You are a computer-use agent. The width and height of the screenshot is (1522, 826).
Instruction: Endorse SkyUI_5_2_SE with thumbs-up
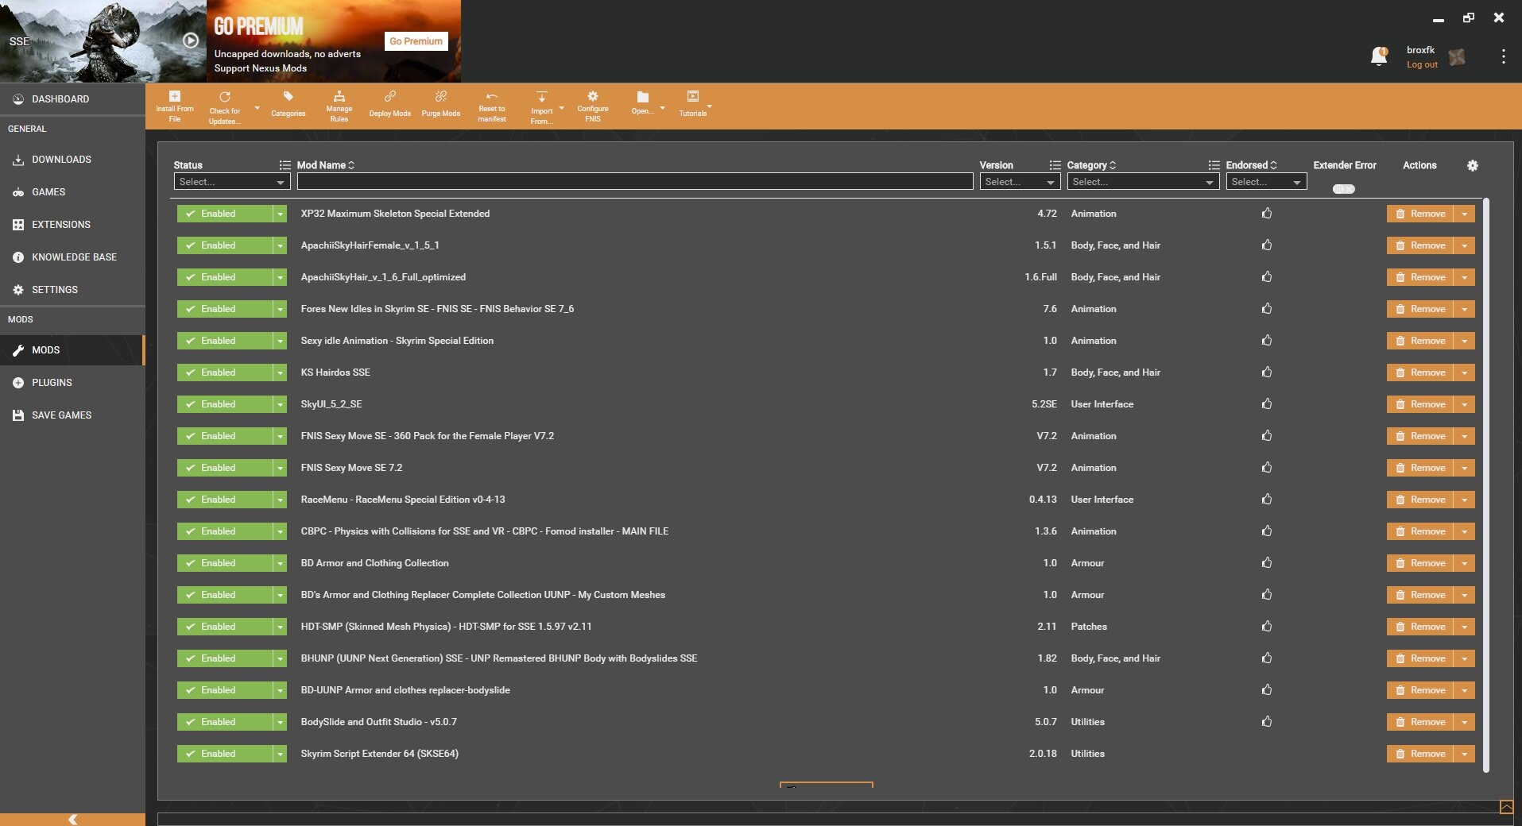point(1267,403)
